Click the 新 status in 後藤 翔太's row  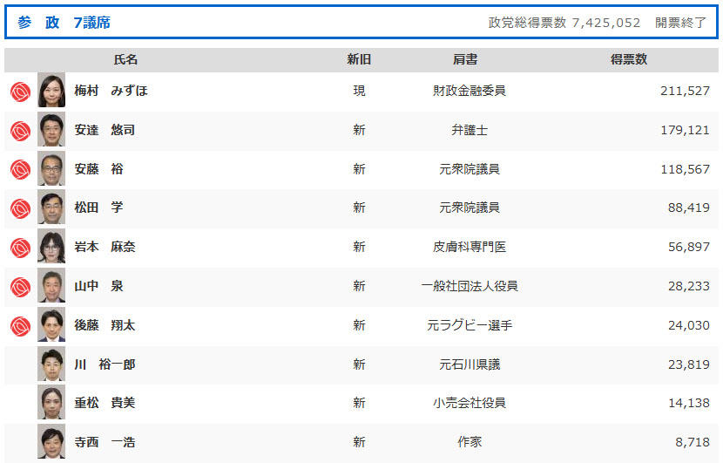click(359, 325)
